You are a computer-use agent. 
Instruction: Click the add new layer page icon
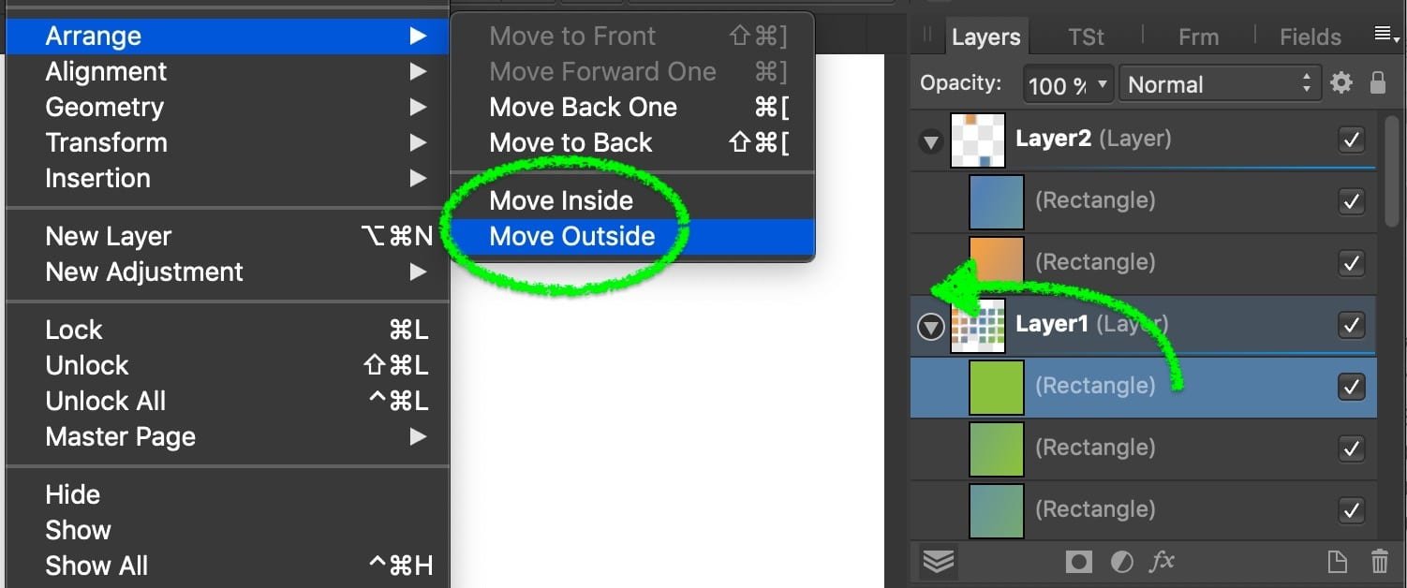(x=1338, y=562)
